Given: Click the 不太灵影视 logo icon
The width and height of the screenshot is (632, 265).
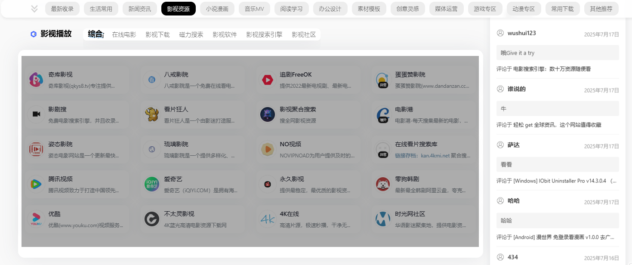Looking at the screenshot, I should (x=152, y=219).
